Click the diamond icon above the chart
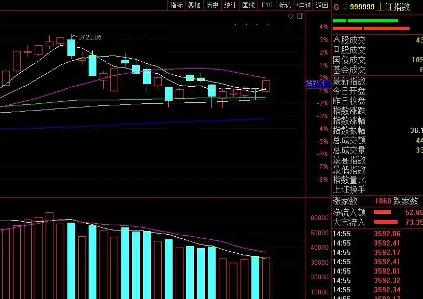Image resolution: width=423 pixels, height=299 pixels. (x=291, y=17)
